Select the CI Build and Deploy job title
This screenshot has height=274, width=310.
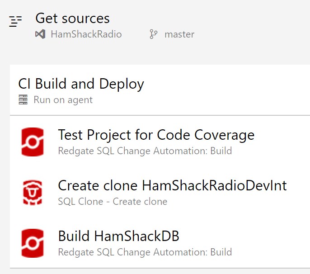click(81, 84)
